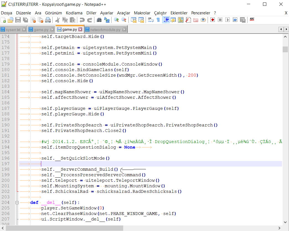The width and height of the screenshot is (289, 231).
Task: Click the ABC spell check icon
Action: tap(252, 19)
